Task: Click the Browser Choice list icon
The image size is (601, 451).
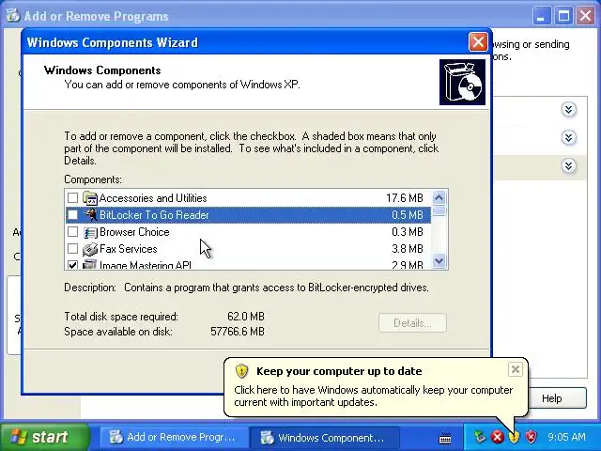Action: point(90,232)
